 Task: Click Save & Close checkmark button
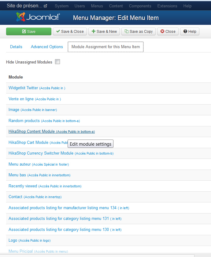[70, 32]
